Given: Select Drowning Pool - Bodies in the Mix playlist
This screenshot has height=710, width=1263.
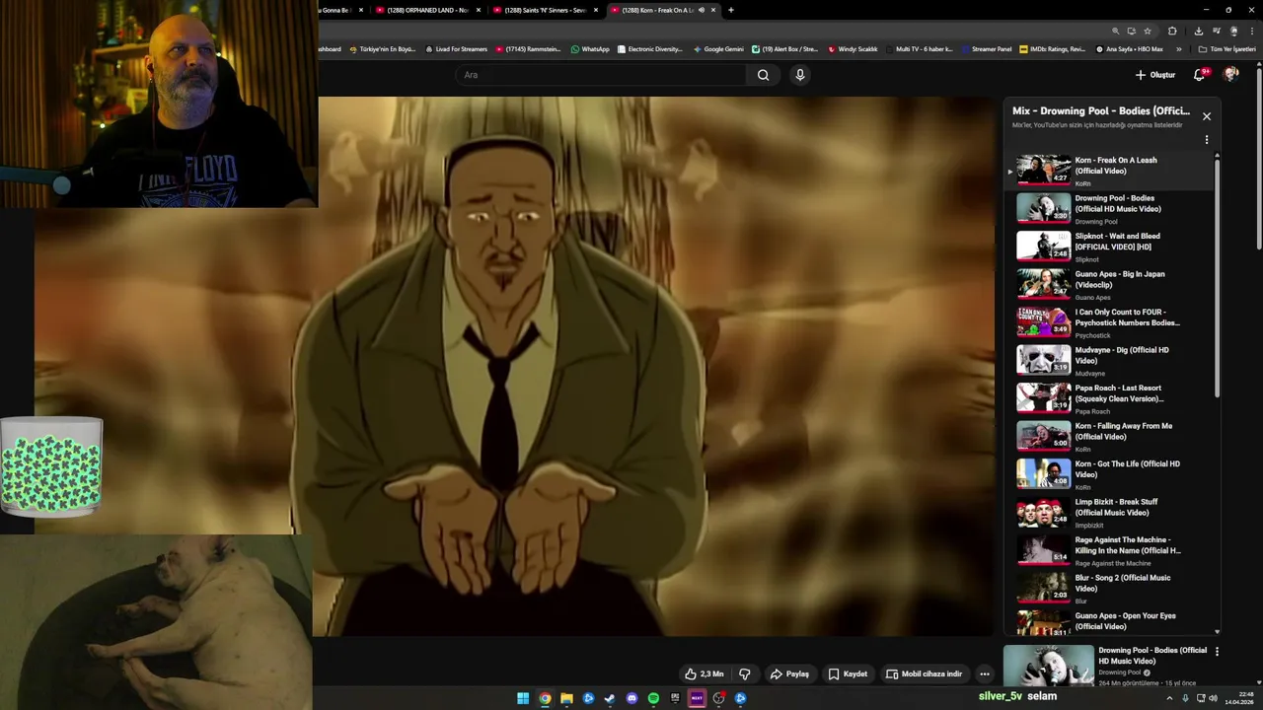Looking at the screenshot, I should tap(1110, 209).
